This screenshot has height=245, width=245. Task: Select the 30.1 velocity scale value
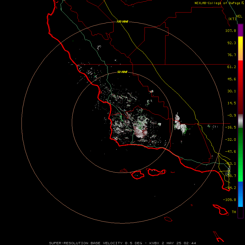[232, 91]
